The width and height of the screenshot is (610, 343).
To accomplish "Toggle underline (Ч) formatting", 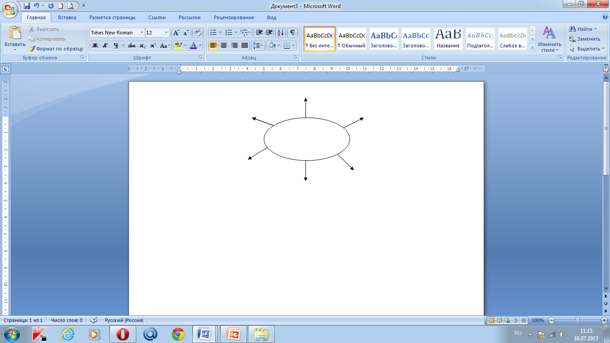I will click(x=116, y=46).
